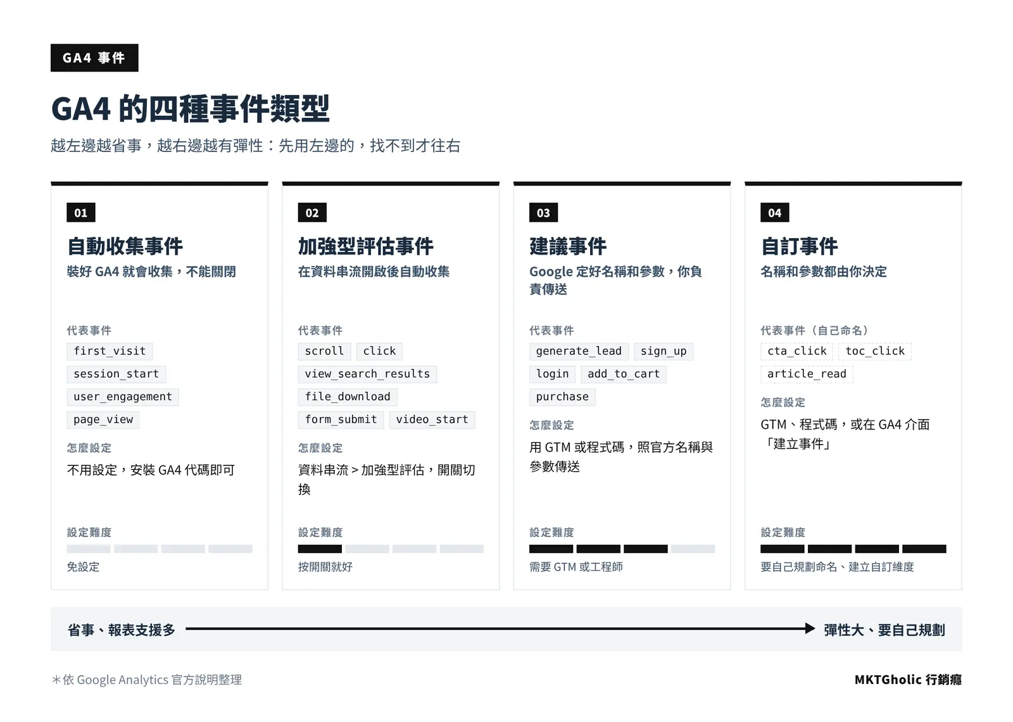Click the sign_up event tag
The image size is (1013, 722).
(x=664, y=351)
